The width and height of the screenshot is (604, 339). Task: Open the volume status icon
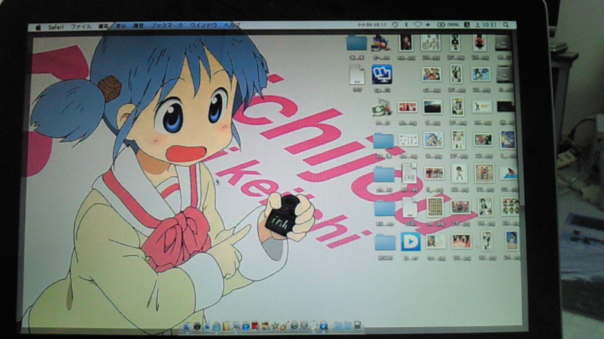tap(428, 25)
